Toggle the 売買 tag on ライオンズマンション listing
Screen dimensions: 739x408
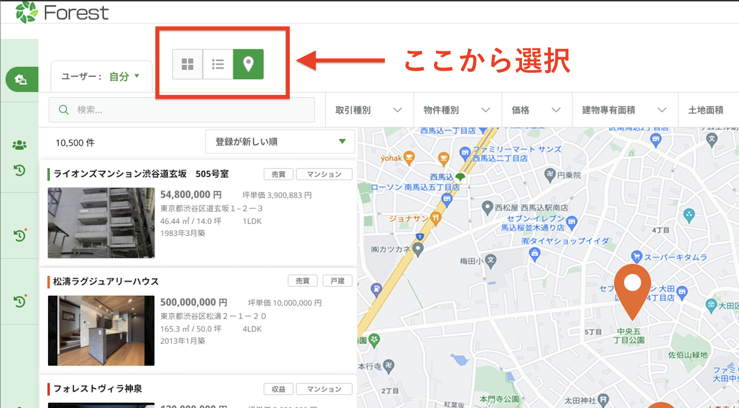[278, 174]
